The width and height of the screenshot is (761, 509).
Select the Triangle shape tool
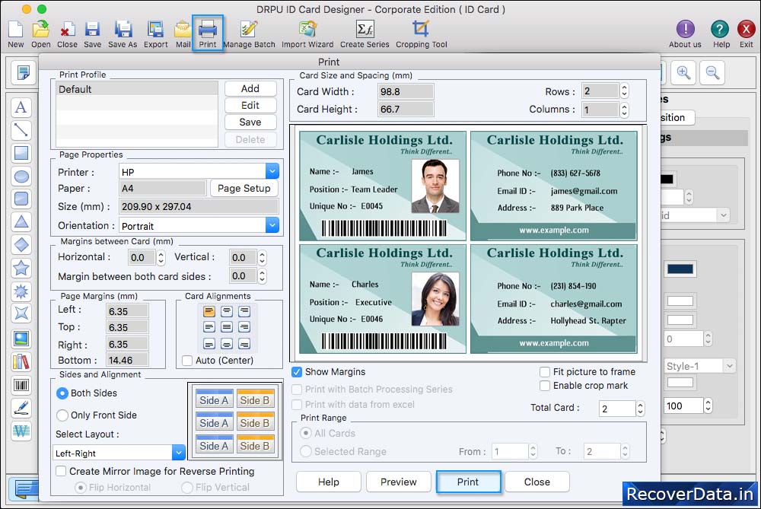(21, 221)
